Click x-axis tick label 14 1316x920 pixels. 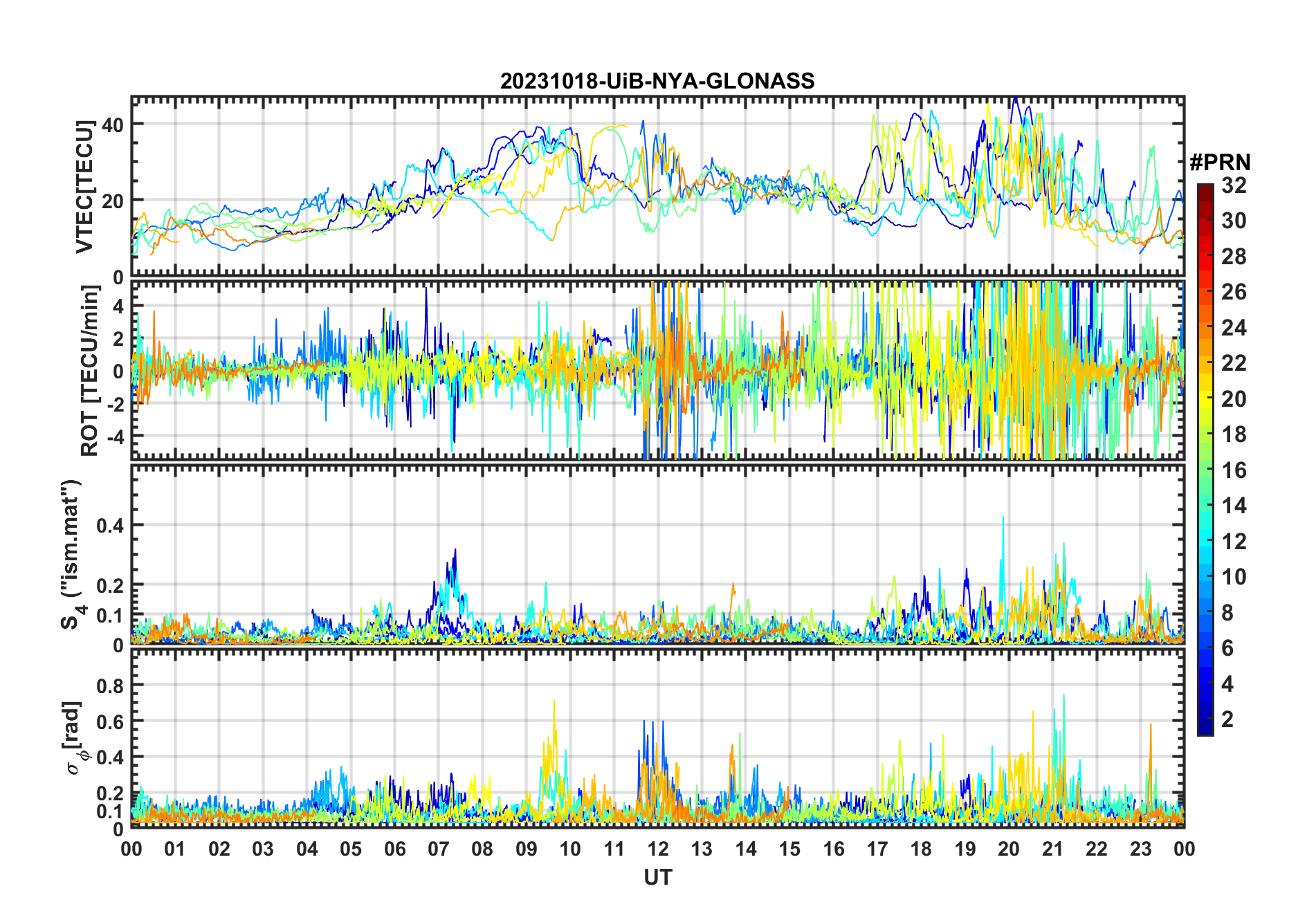(x=746, y=849)
